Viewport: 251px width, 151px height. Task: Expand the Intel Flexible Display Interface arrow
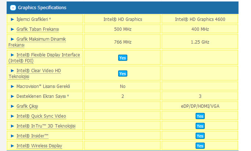[x=12, y=55]
